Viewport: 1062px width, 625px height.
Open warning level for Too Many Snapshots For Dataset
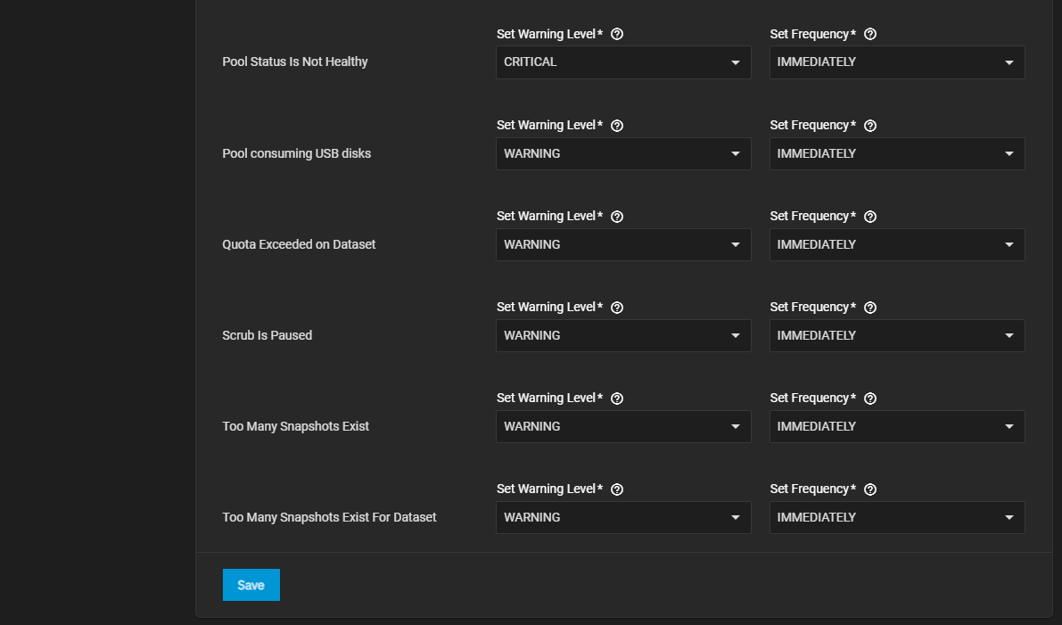pos(623,517)
